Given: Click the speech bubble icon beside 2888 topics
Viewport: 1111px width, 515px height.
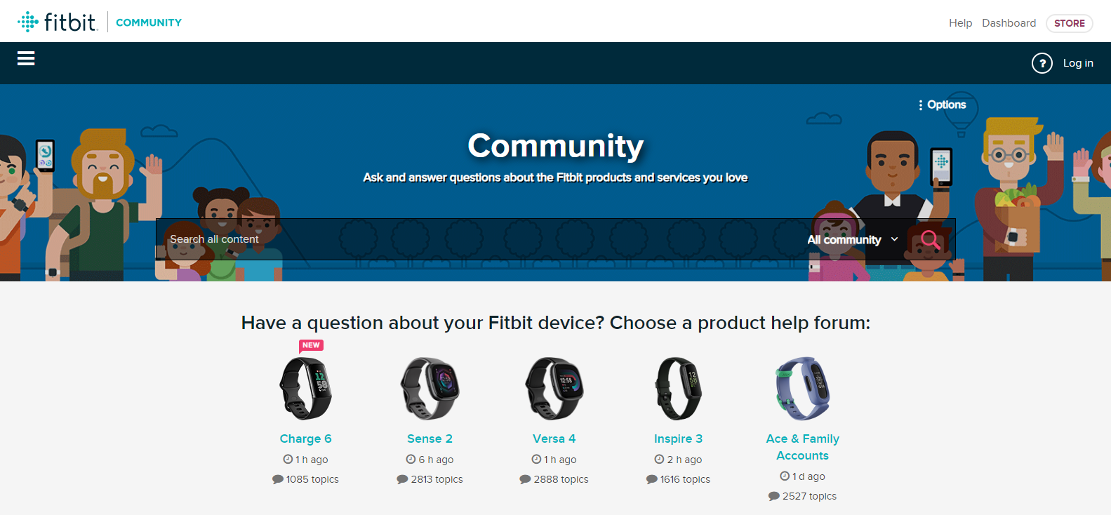Looking at the screenshot, I should (525, 479).
